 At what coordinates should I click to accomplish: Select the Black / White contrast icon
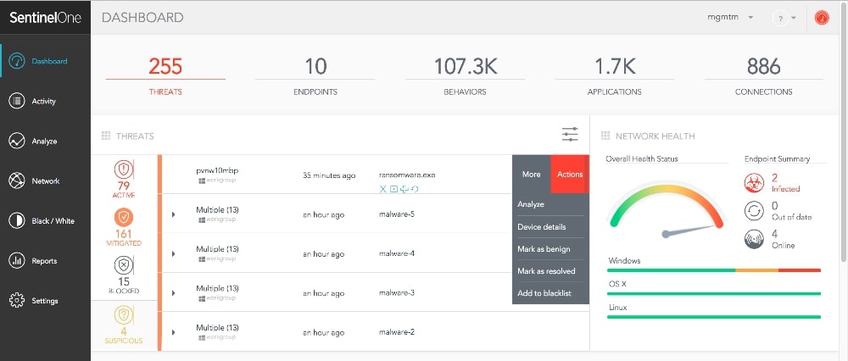tap(16, 220)
